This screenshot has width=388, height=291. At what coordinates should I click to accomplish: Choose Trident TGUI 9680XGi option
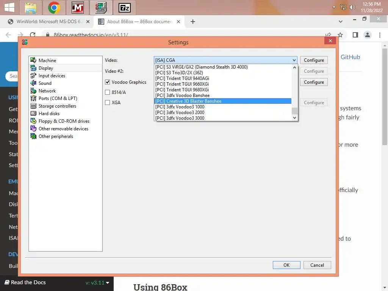[x=223, y=89]
